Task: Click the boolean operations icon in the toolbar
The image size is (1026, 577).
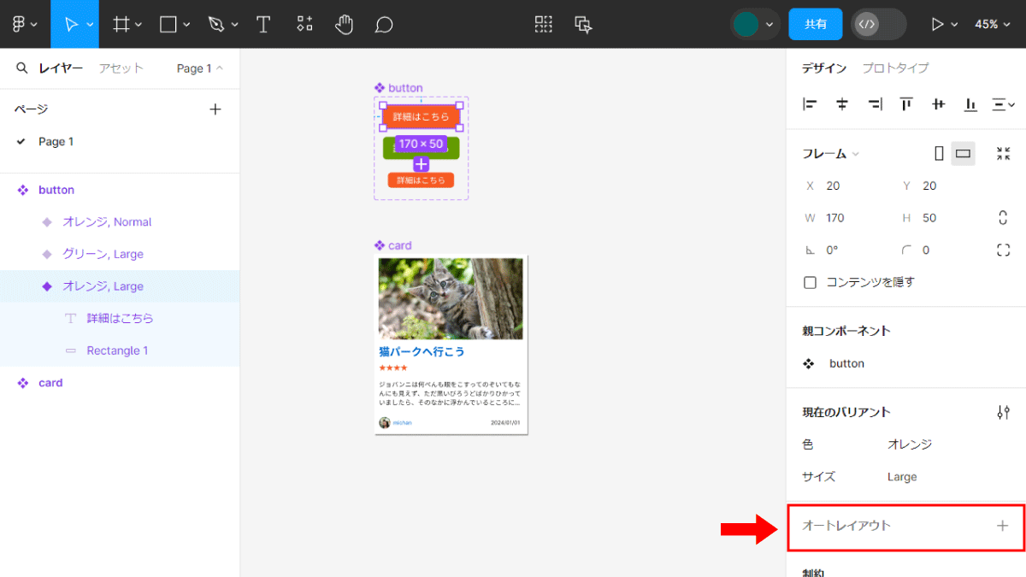Action: [584, 24]
